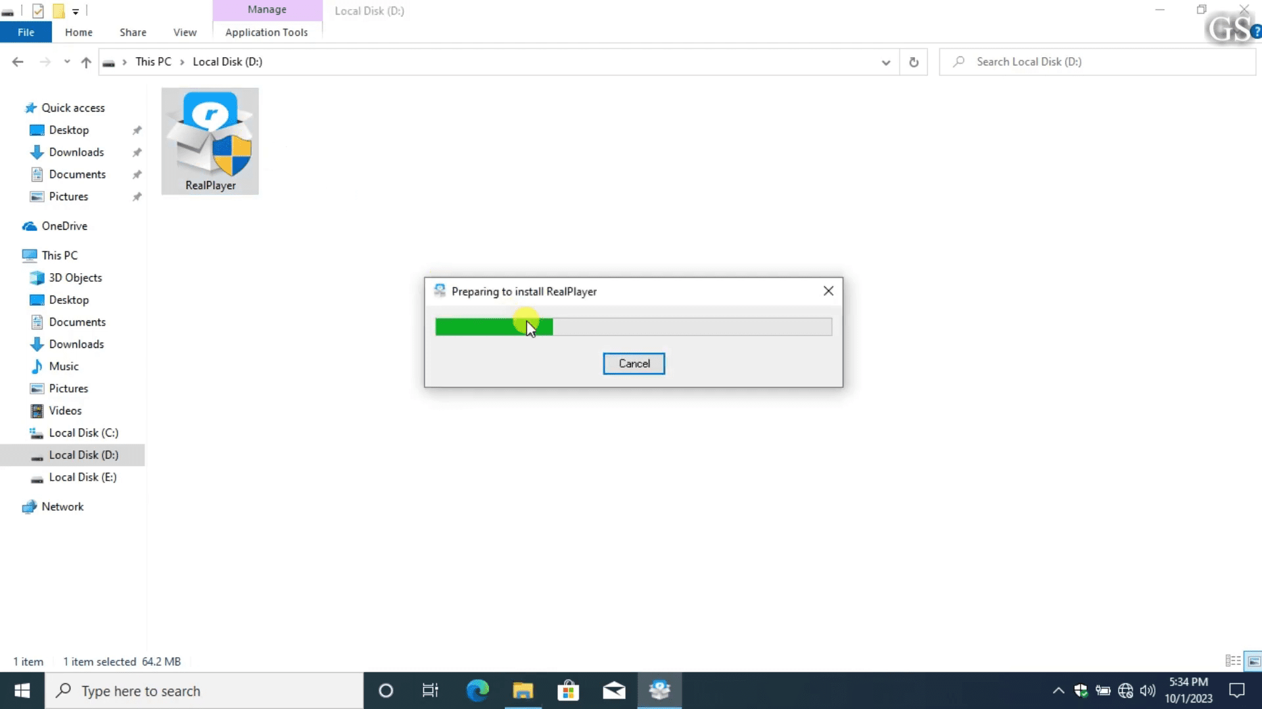
Task: Open Local Disk (E:) in navigation pane
Action: 82,477
